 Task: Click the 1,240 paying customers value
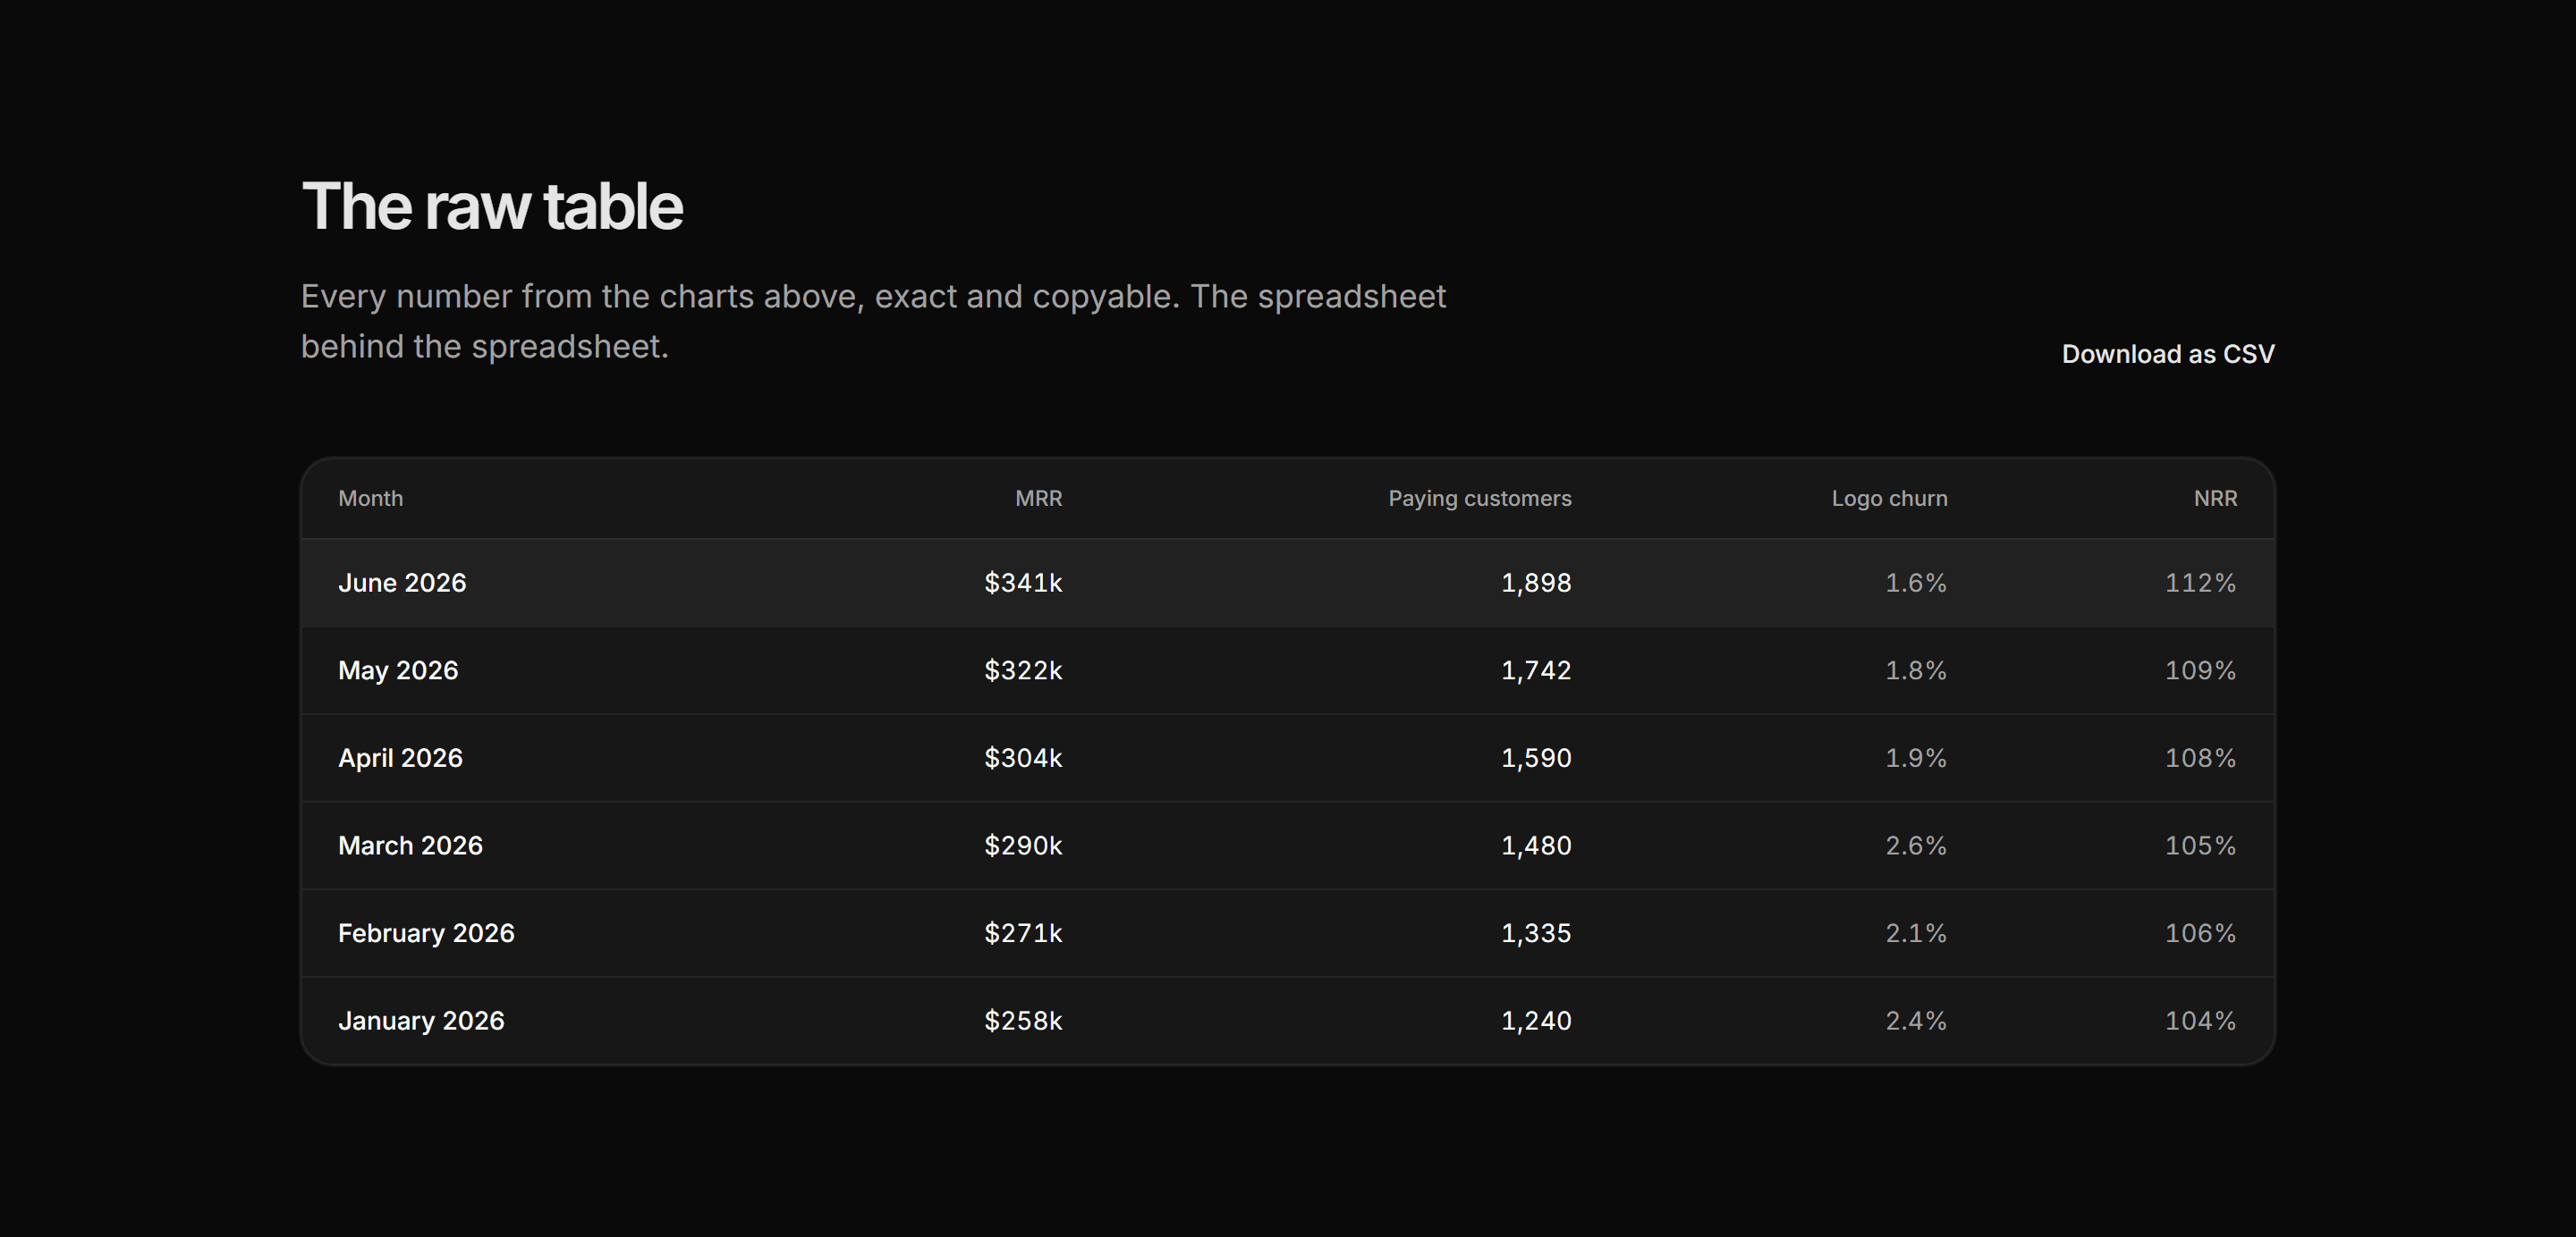coord(1536,1020)
